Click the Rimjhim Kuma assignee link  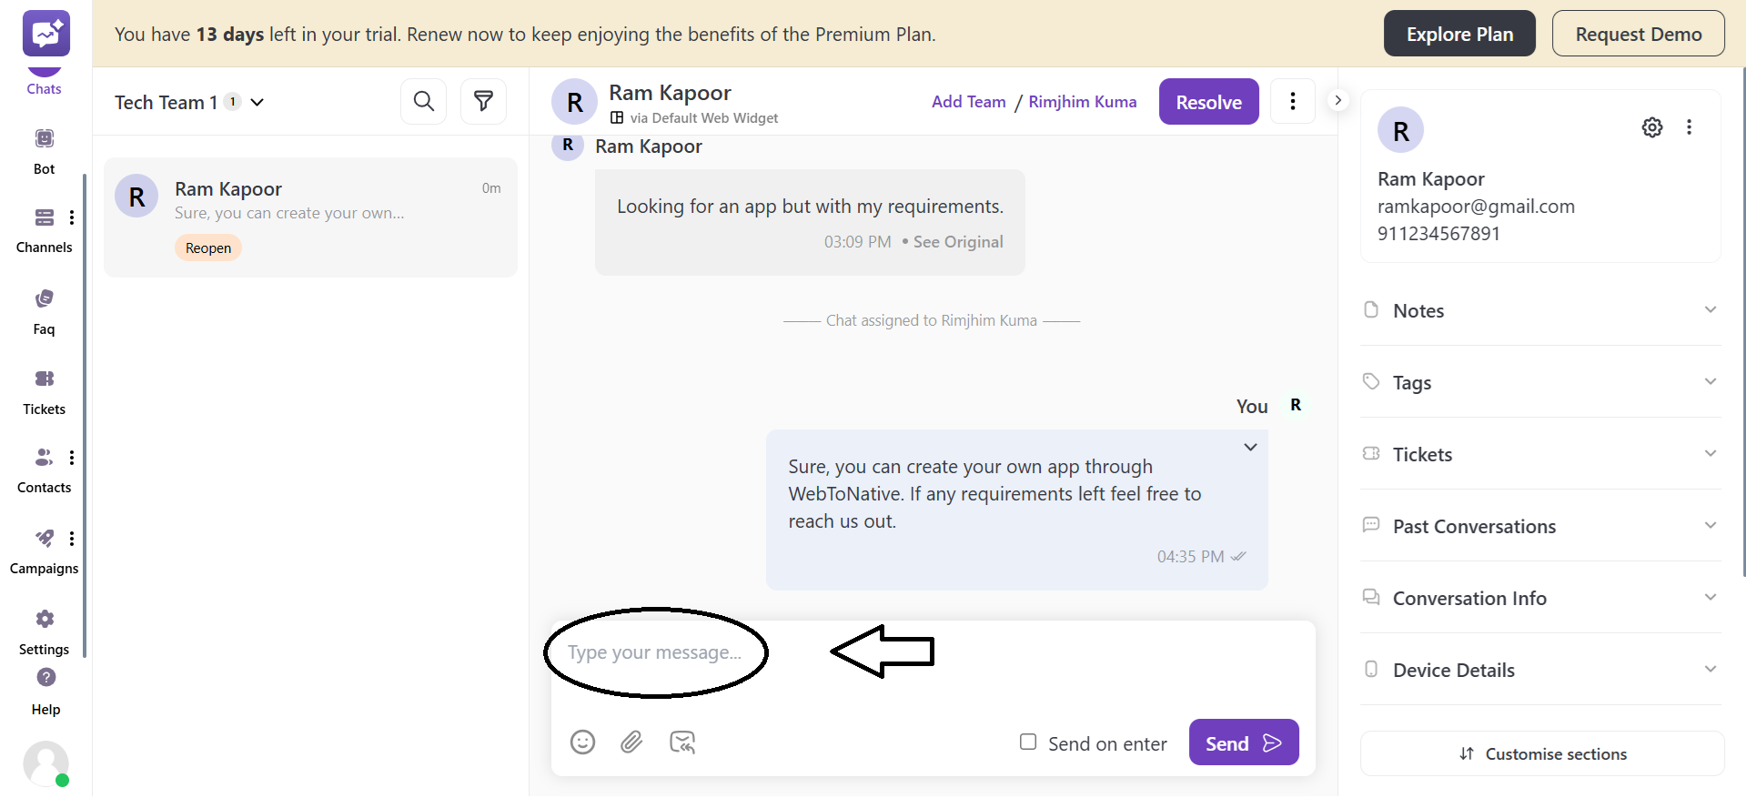pyautogui.click(x=1082, y=101)
